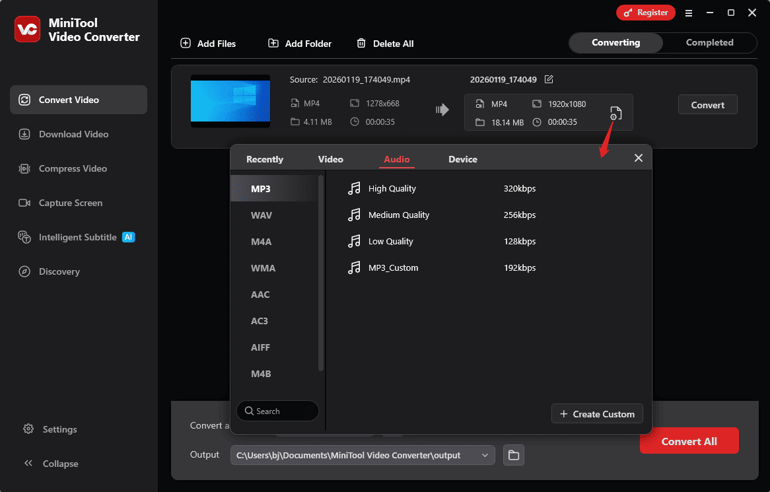Click the Add Folder icon
Screen dimensions: 770x492
coord(273,43)
